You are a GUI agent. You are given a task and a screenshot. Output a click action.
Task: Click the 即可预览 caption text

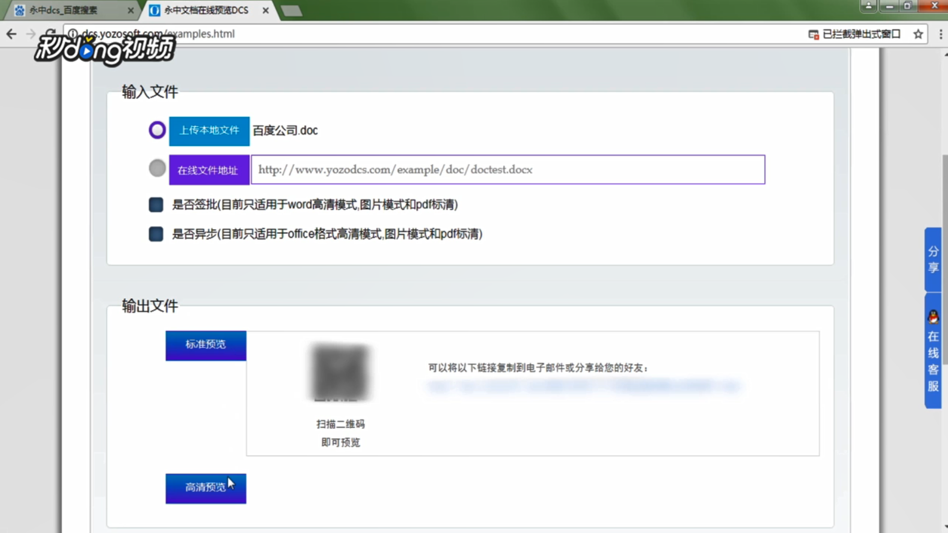click(x=341, y=442)
